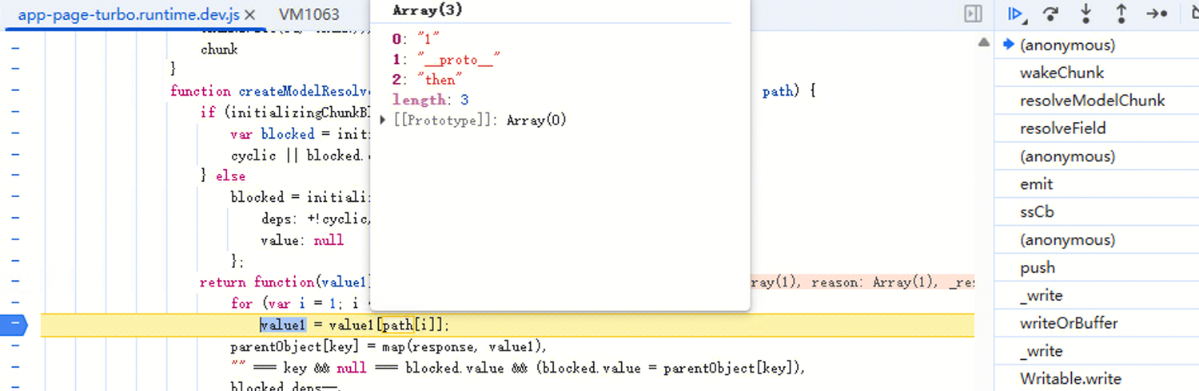The height and width of the screenshot is (391, 1199).
Task: Expand the [[Prototype]] entry in popup
Action: point(384,120)
